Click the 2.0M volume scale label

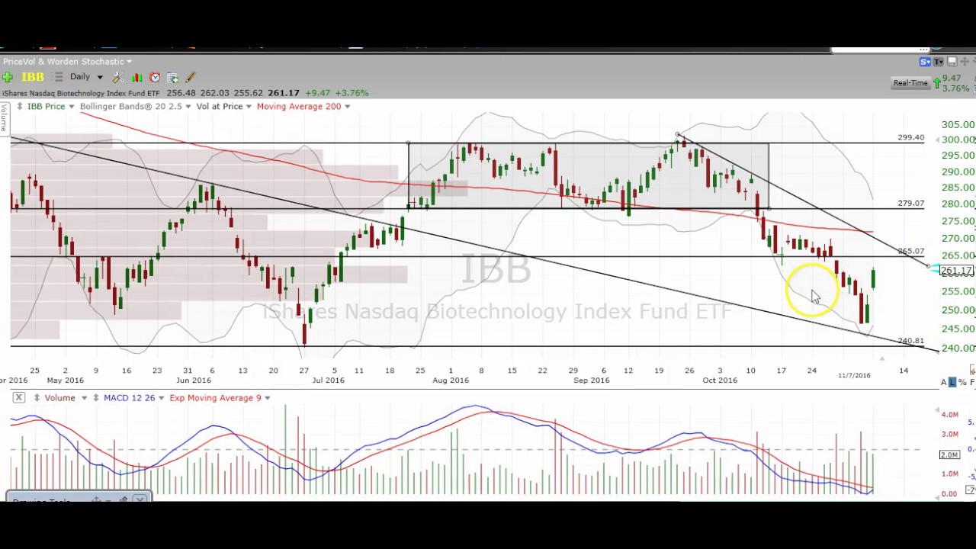pyautogui.click(x=949, y=454)
